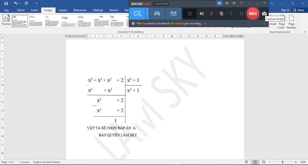Click the 11 words count in status bar
The width and height of the screenshot is (308, 165).
coord(24,162)
